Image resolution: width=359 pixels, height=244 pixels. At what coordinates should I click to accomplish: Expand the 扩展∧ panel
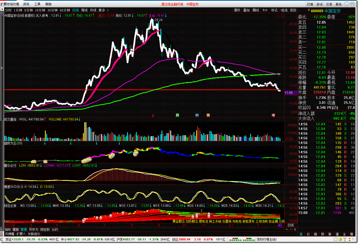[x=21, y=234]
